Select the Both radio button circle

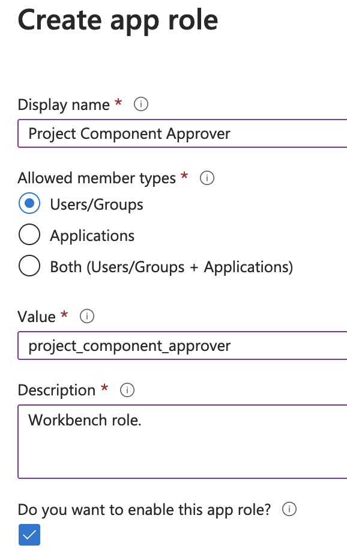pyautogui.click(x=29, y=266)
